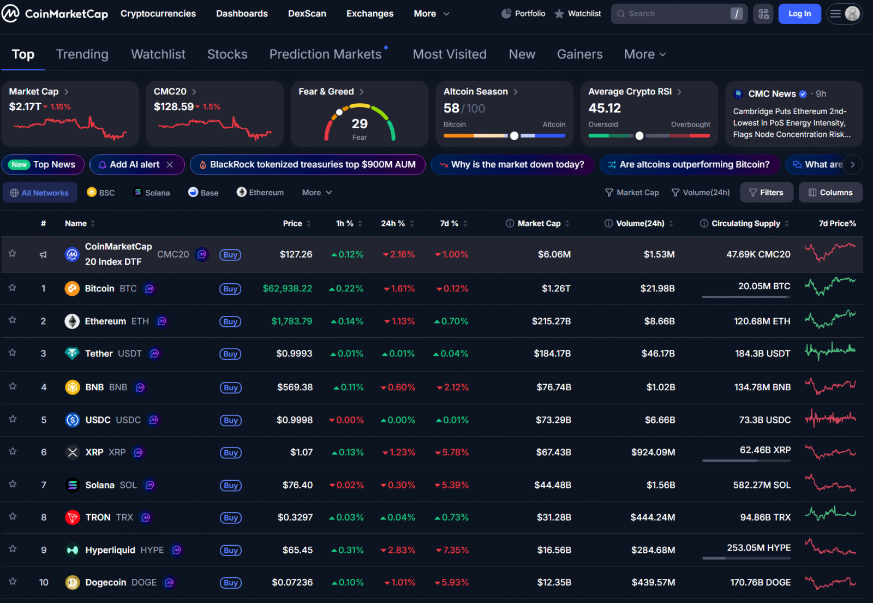Add Ethereum to watchlist with star
Viewport: 873px width, 603px height.
(13, 320)
